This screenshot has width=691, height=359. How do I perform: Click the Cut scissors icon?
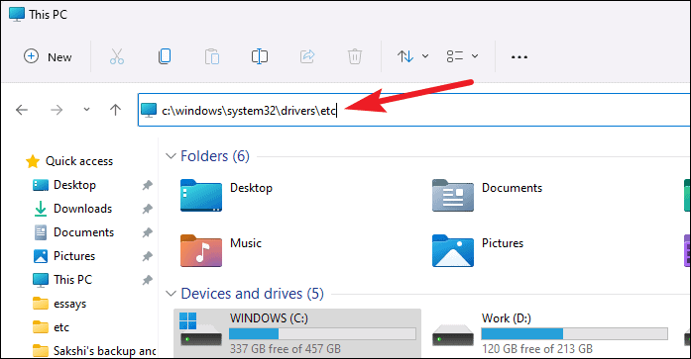[x=117, y=56]
